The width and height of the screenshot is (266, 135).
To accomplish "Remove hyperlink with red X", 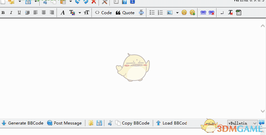I will click(x=211, y=13).
